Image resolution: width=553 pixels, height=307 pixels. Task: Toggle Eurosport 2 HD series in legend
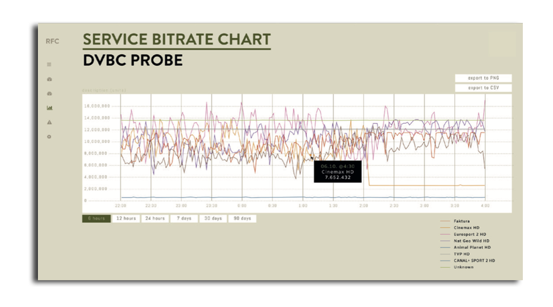coord(469,234)
